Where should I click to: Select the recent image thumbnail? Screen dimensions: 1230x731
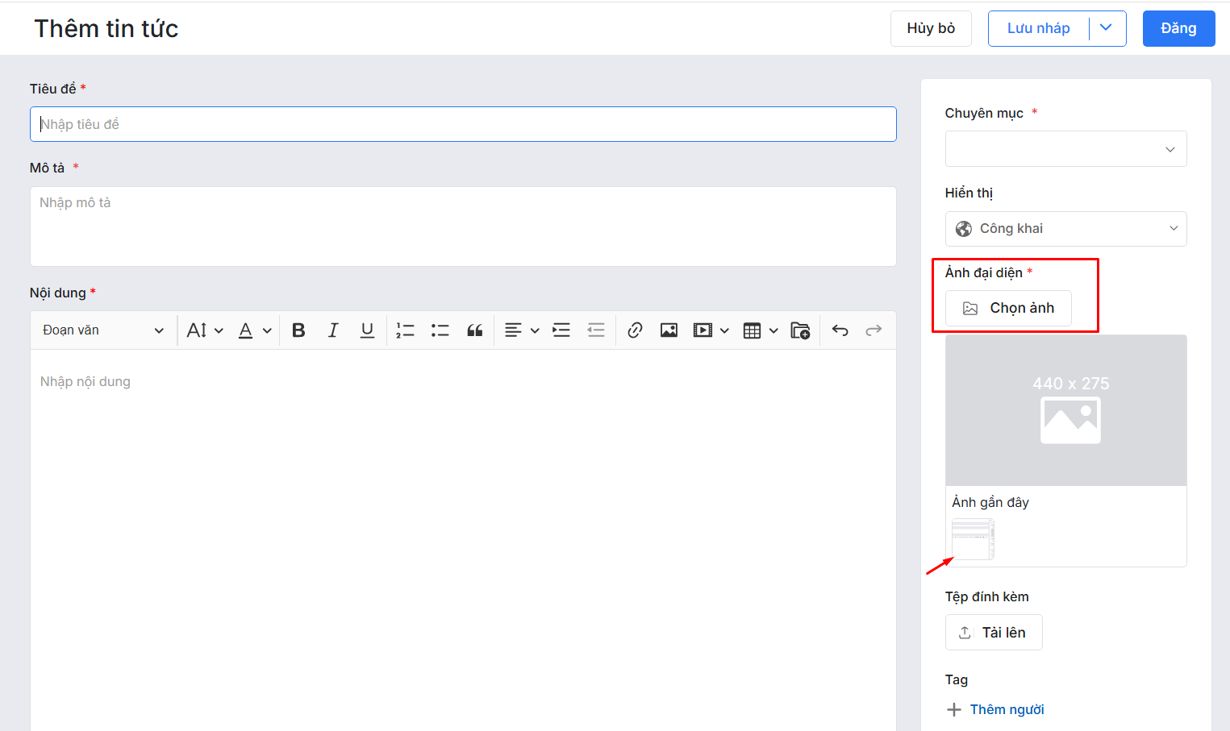[x=973, y=539]
